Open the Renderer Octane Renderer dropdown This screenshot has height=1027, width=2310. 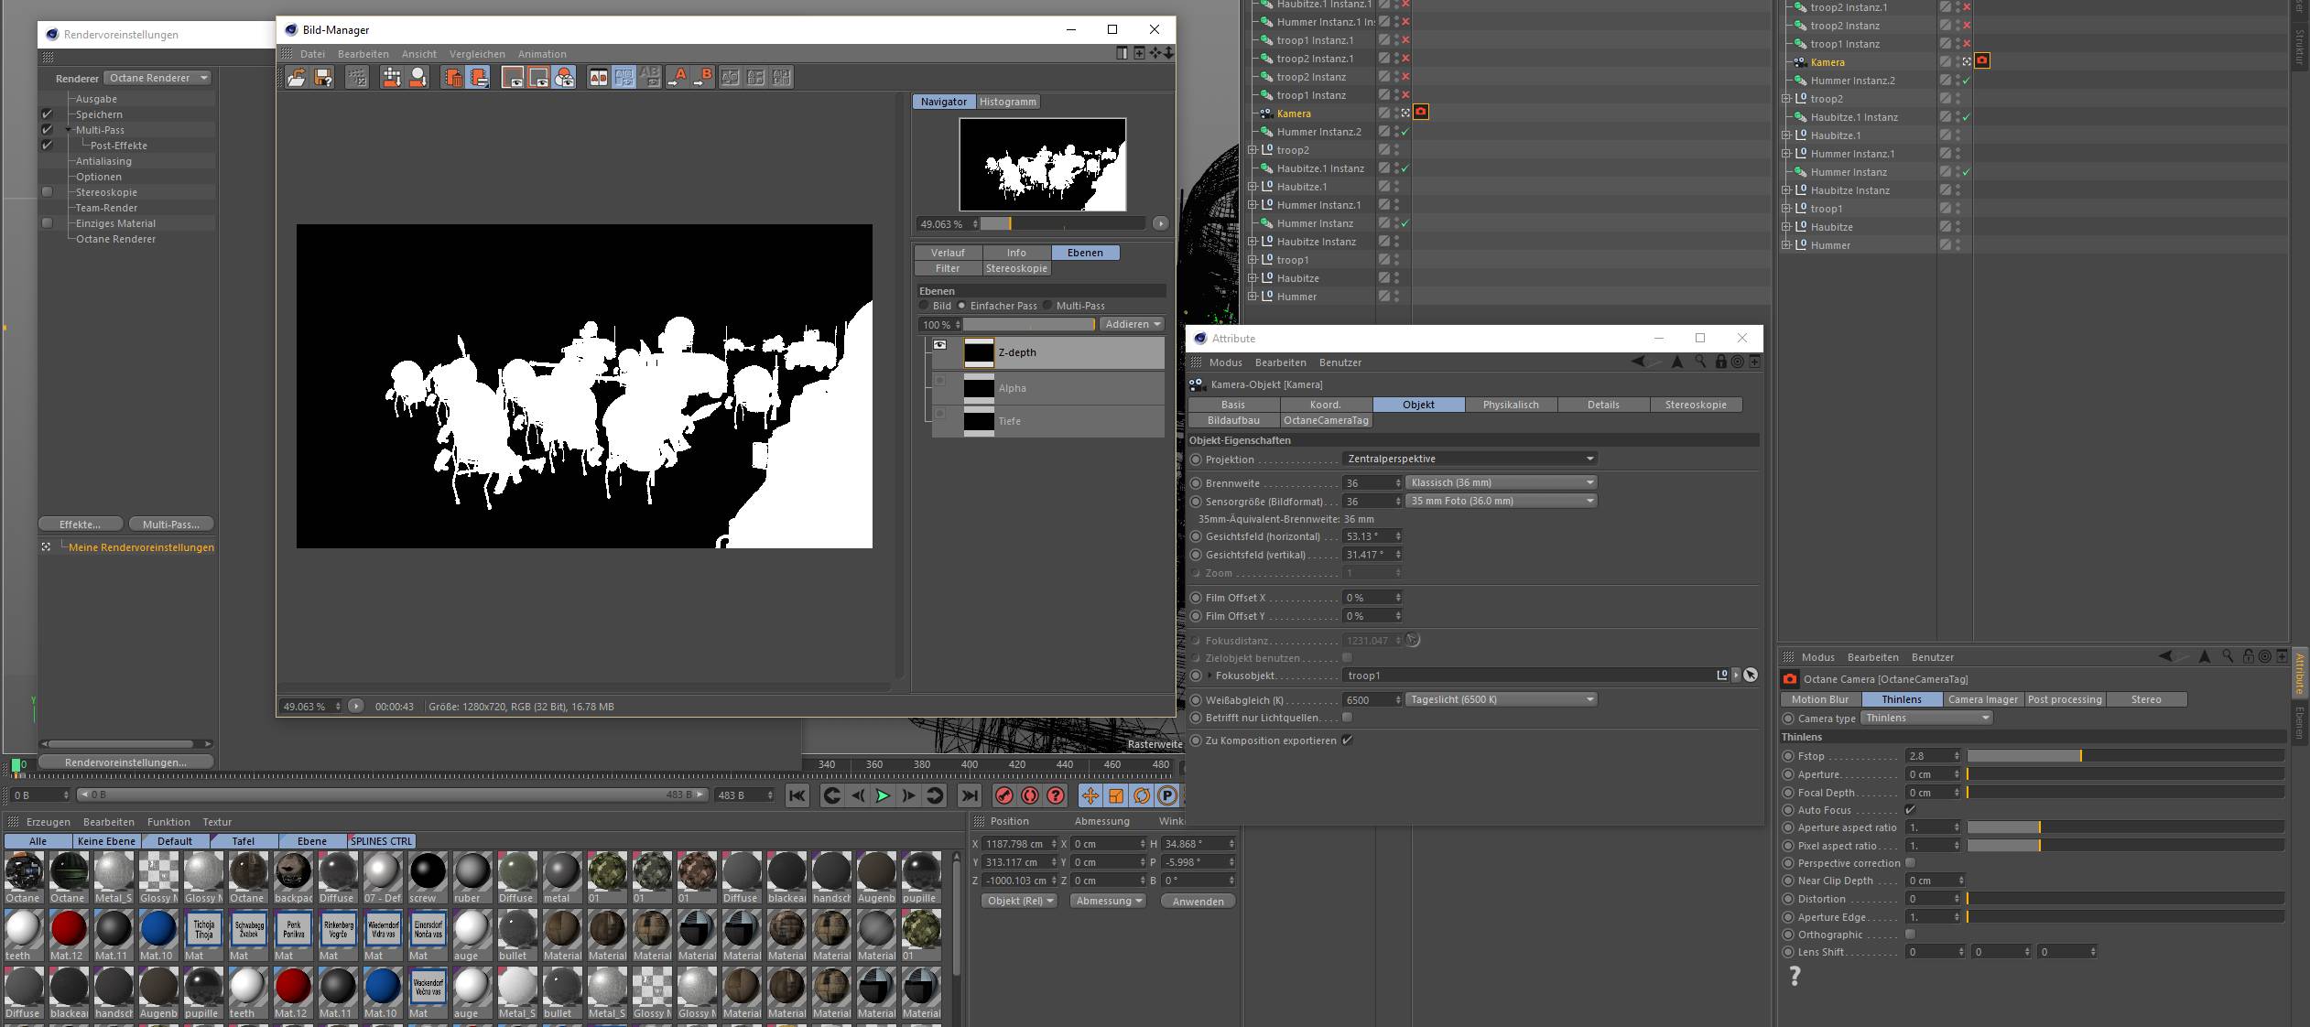tap(157, 78)
